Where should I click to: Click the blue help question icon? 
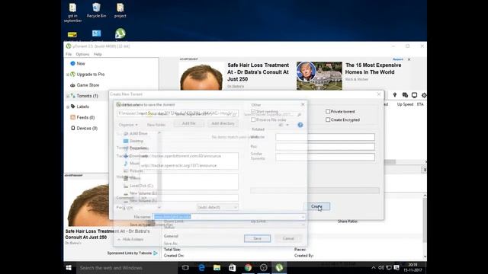pyautogui.click(x=300, y=125)
